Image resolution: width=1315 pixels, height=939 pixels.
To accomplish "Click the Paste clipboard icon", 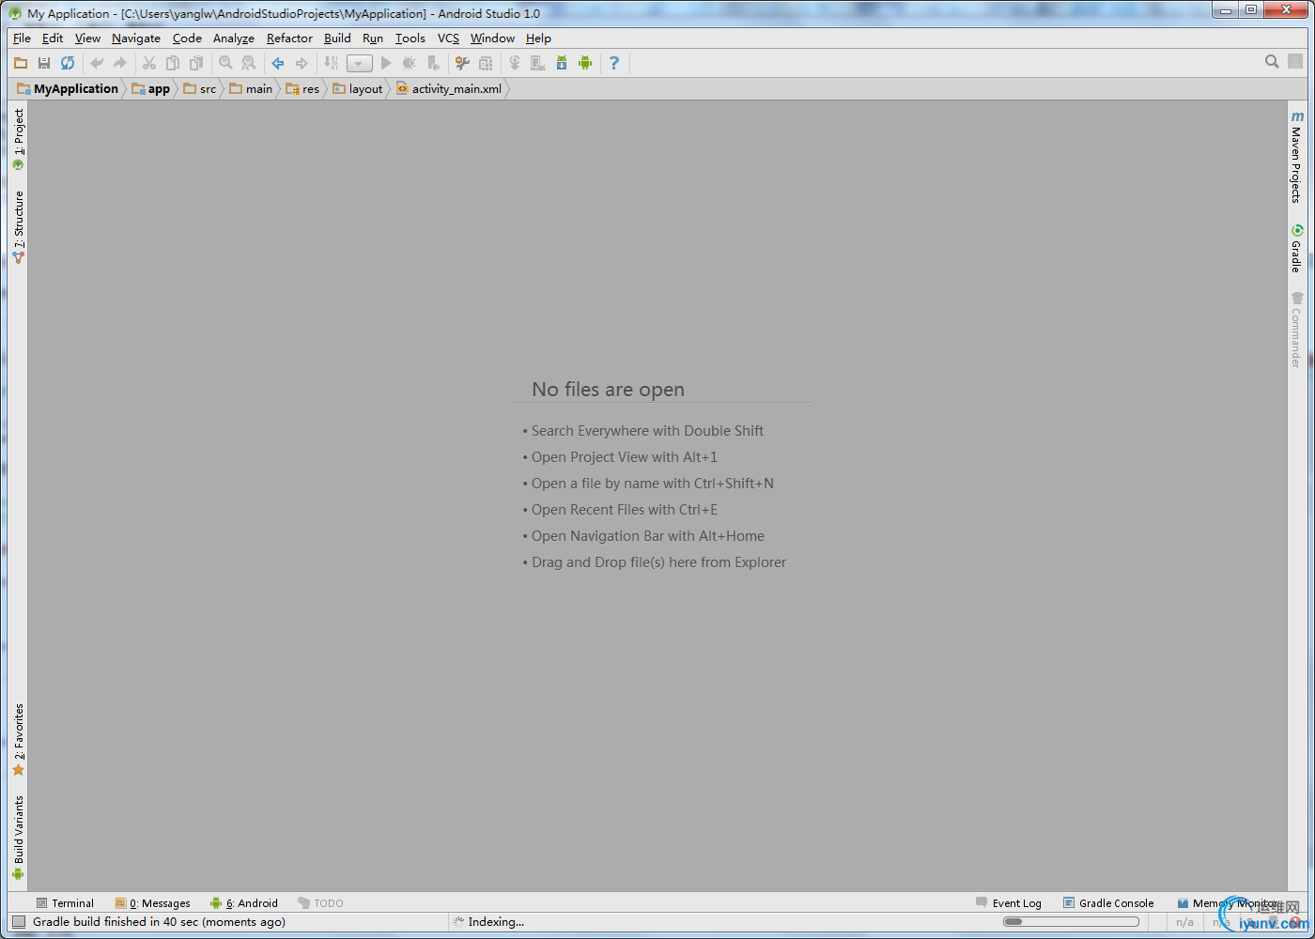I will (x=196, y=63).
